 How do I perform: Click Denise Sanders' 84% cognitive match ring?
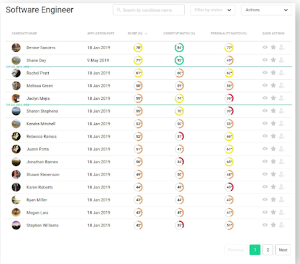click(179, 48)
